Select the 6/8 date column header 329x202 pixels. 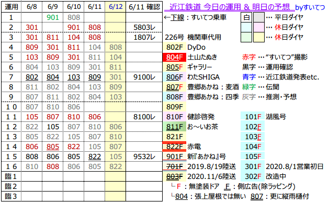pyautogui.click(x=32, y=7)
